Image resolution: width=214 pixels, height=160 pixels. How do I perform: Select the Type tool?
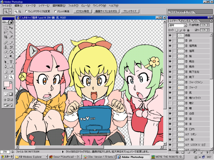click(x=11, y=62)
